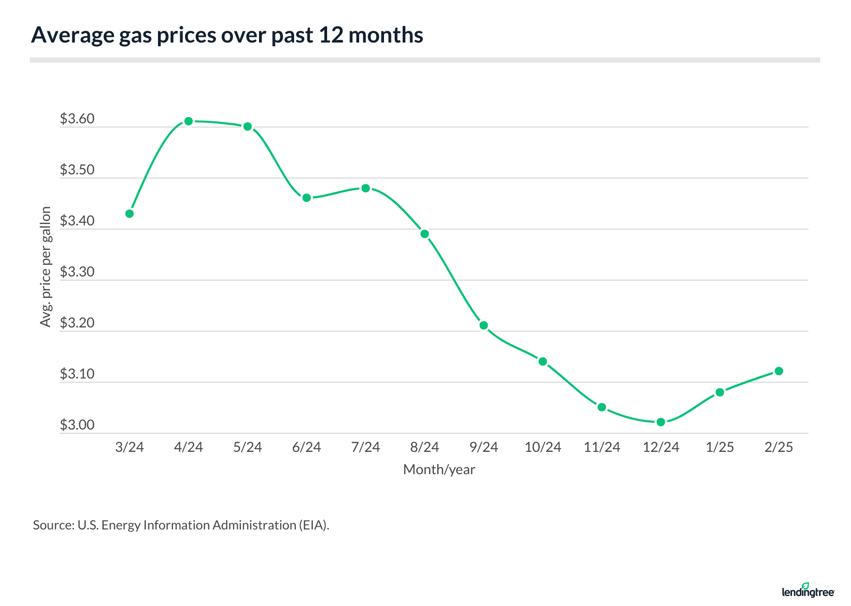The height and width of the screenshot is (606, 851).
Task: Click the $3.60 y-axis label
Action: click(77, 119)
